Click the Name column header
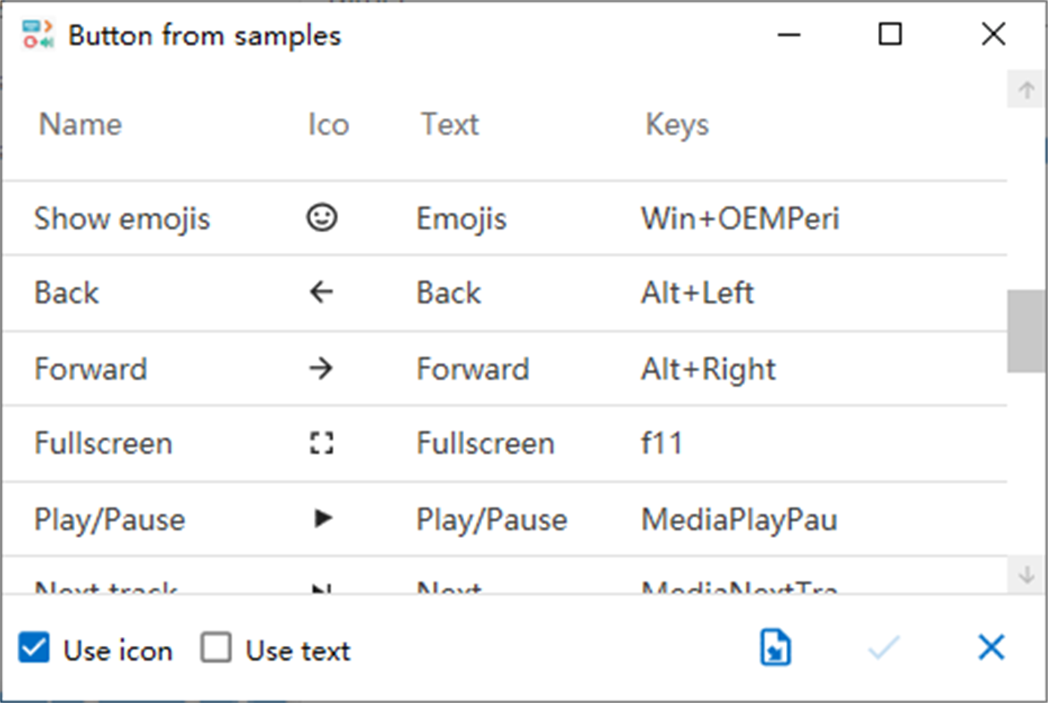The width and height of the screenshot is (1048, 703). pyautogui.click(x=80, y=124)
